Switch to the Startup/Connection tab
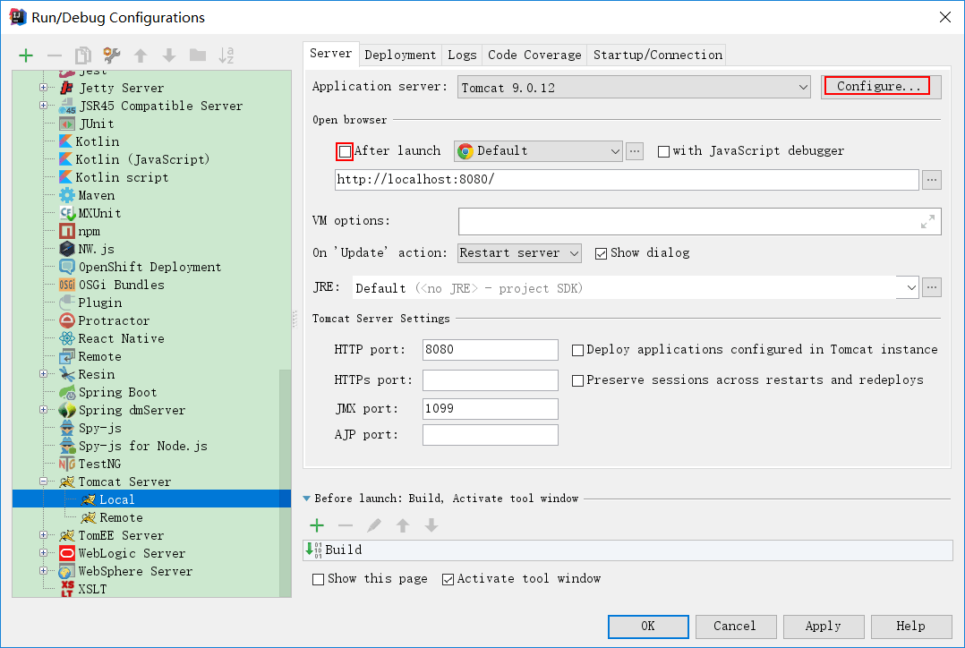The height and width of the screenshot is (648, 965). tap(657, 55)
